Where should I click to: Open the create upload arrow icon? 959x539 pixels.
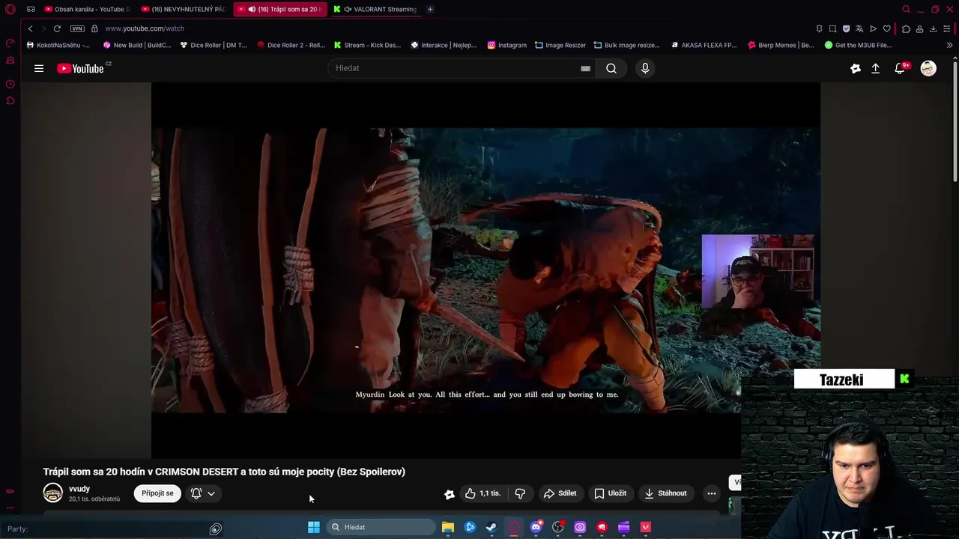tap(875, 68)
